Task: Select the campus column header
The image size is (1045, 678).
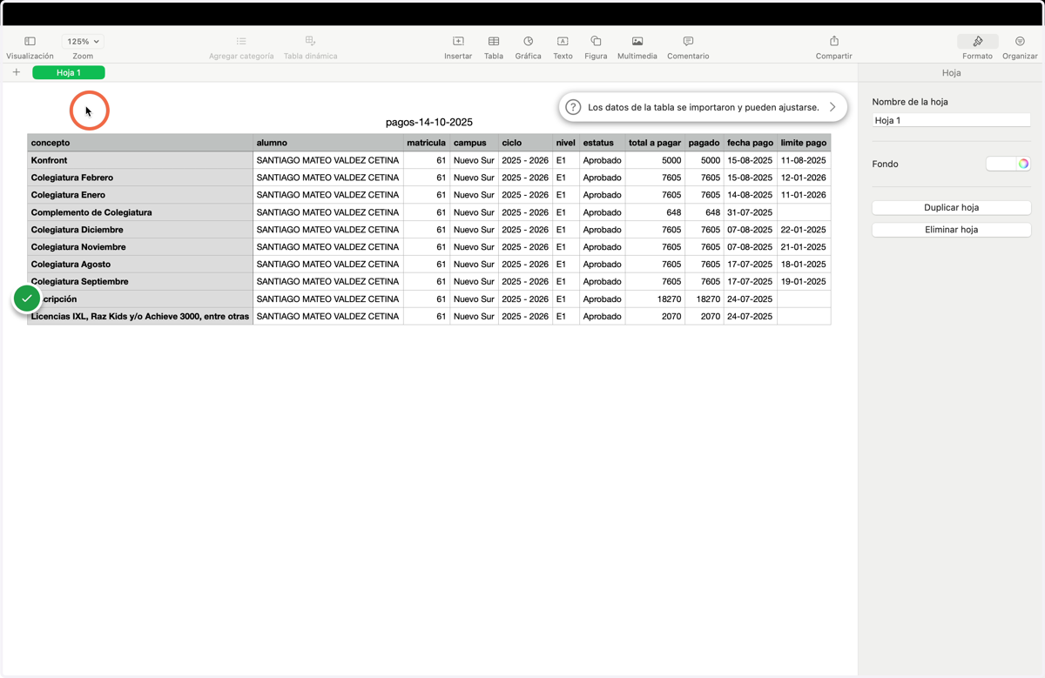Action: tap(474, 143)
